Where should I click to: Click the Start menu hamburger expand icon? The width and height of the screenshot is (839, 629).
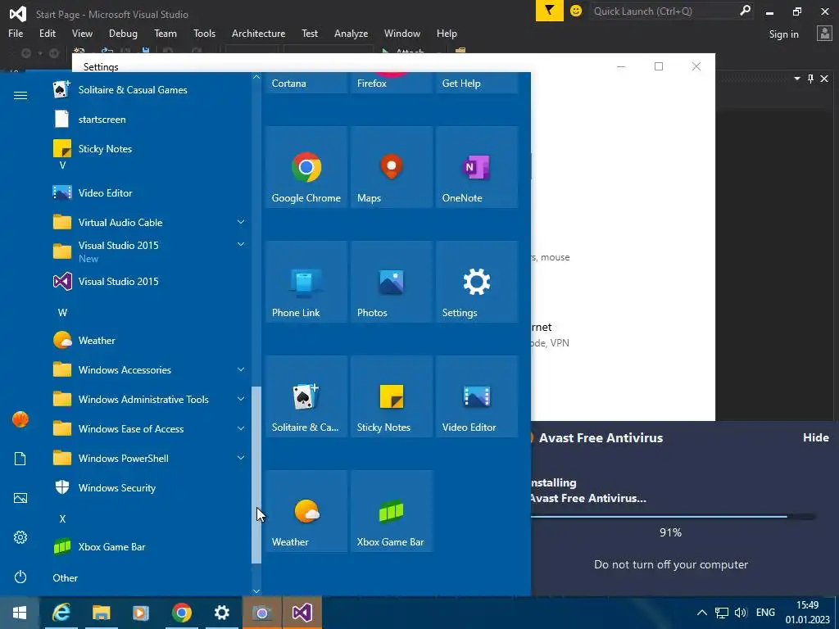[x=20, y=95]
